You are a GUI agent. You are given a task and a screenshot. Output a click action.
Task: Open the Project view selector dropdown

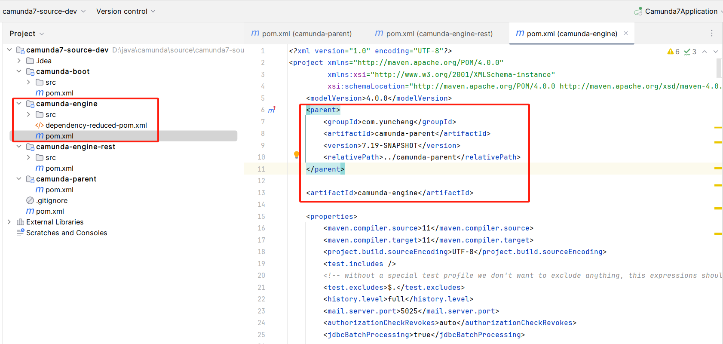[x=27, y=34]
